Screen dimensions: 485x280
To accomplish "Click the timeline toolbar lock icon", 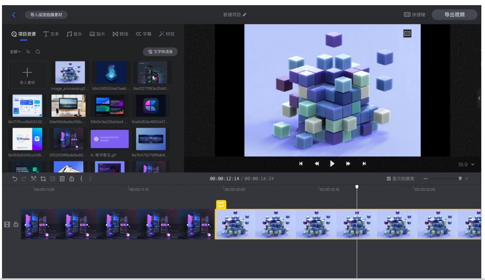I will (x=72, y=179).
